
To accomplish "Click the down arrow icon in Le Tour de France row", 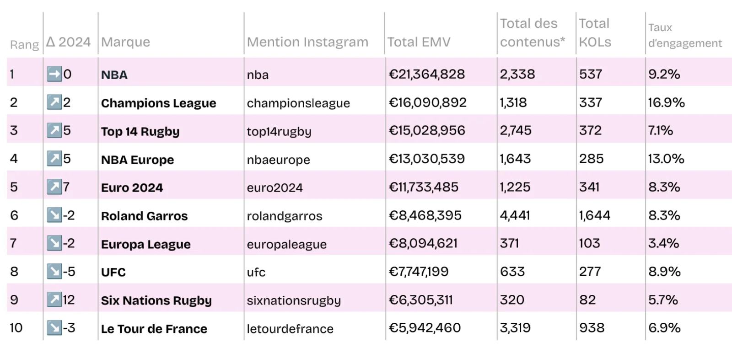I will [54, 328].
